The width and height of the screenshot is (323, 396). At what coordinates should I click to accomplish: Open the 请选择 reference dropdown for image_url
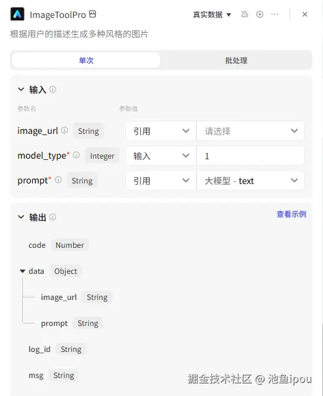pos(250,131)
